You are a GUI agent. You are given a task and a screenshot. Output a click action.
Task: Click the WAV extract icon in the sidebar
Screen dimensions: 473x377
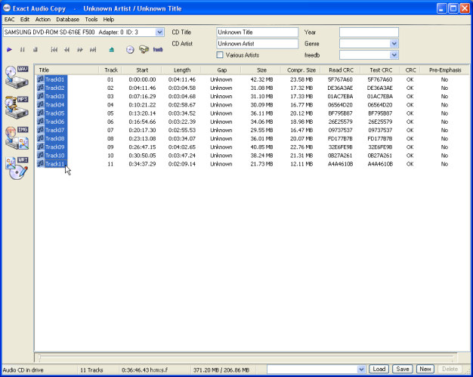coord(17,76)
